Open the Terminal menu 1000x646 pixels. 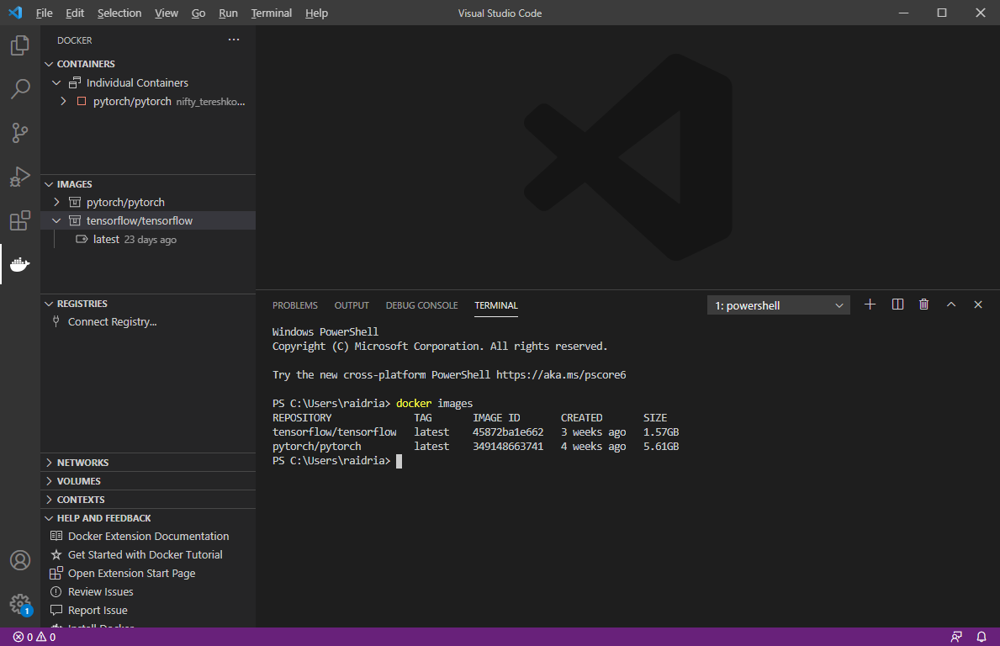pyautogui.click(x=271, y=13)
